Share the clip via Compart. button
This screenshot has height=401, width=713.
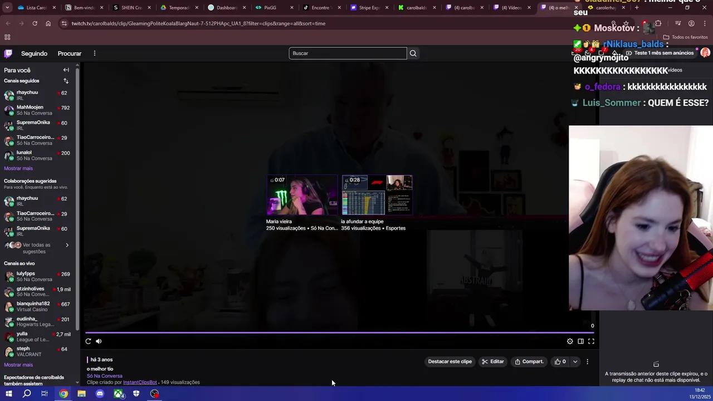coord(529,361)
